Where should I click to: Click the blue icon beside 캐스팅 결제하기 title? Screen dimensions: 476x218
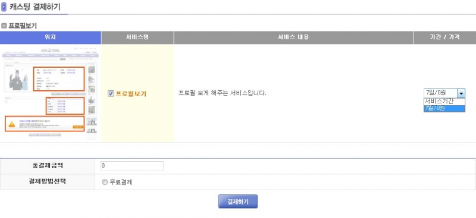tap(4, 7)
